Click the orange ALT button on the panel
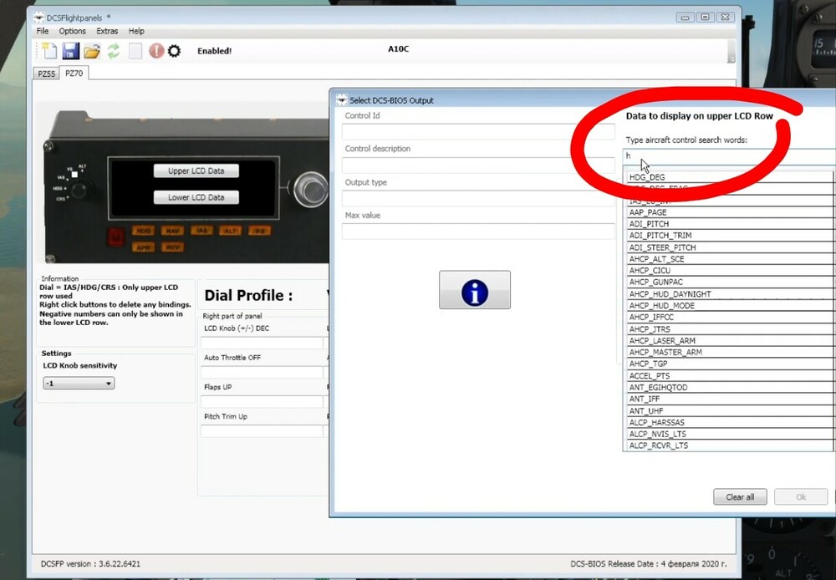 point(231,231)
